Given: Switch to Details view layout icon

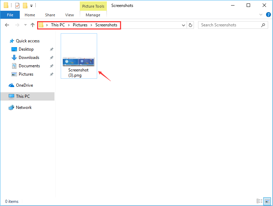Looking at the screenshot, I should (x=259, y=201).
